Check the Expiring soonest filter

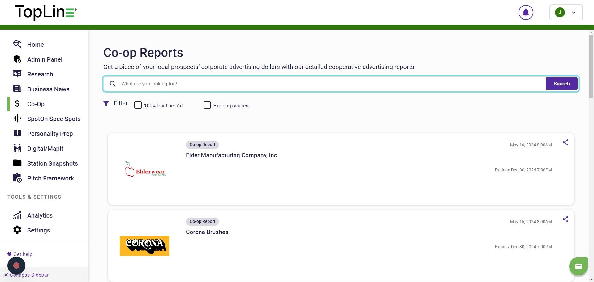[207, 105]
